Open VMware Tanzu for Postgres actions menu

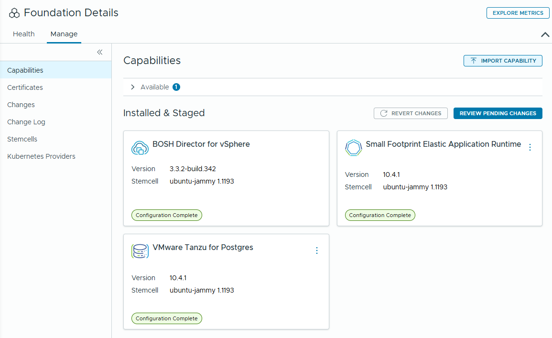tap(316, 251)
